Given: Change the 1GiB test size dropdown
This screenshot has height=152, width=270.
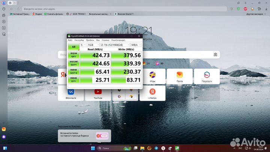Looking at the screenshot, I should (x=93, y=45).
